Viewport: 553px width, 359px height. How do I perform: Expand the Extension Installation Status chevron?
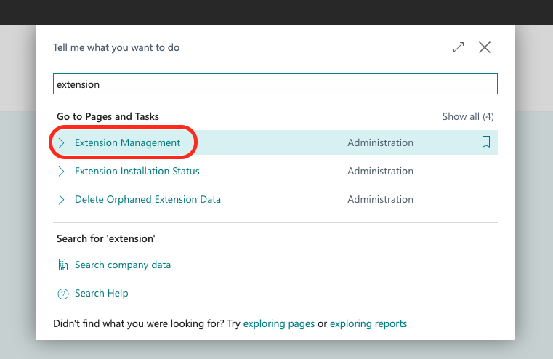click(x=62, y=172)
